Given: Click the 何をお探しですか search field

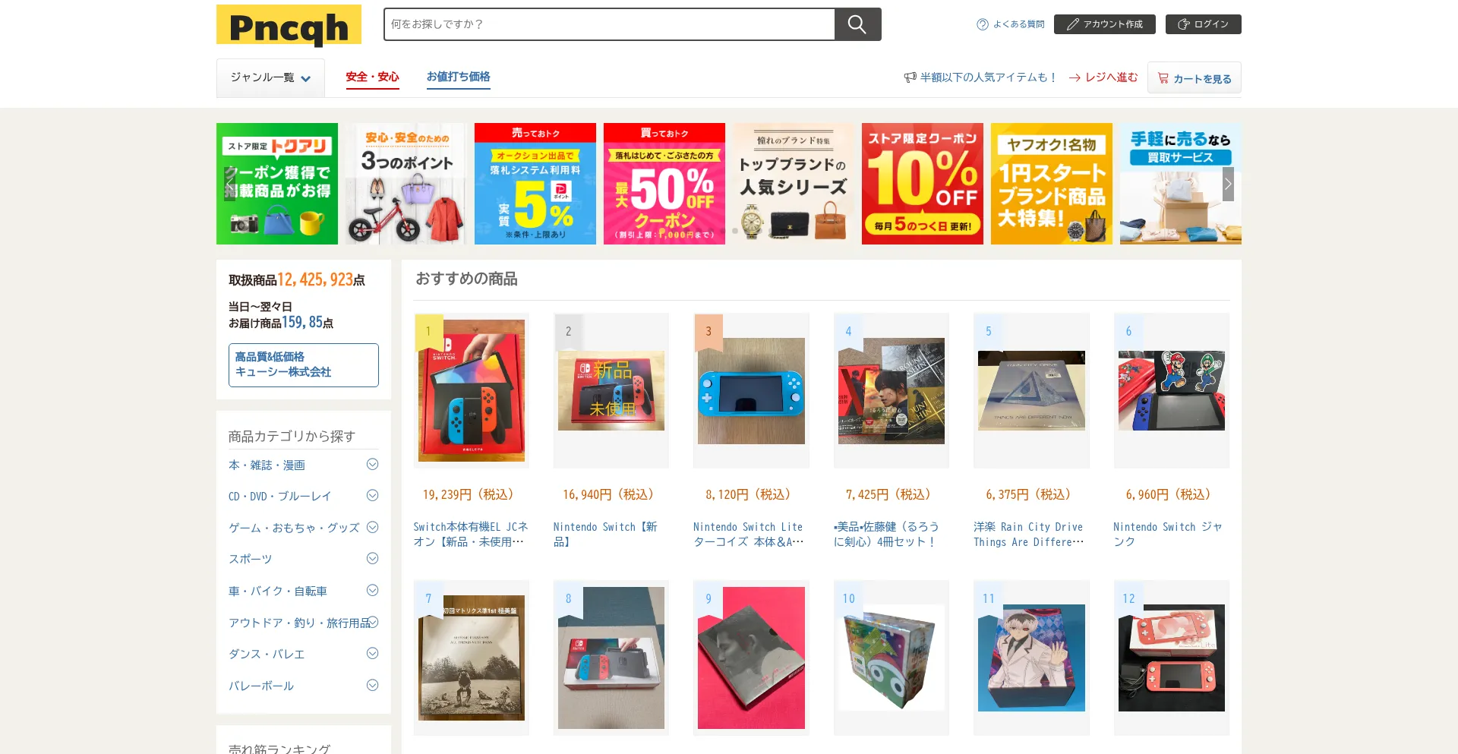Looking at the screenshot, I should coord(609,24).
